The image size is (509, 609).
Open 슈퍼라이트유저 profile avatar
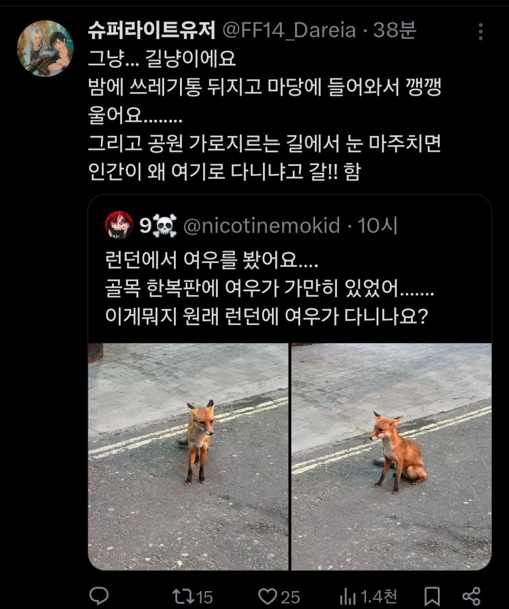tap(45, 48)
